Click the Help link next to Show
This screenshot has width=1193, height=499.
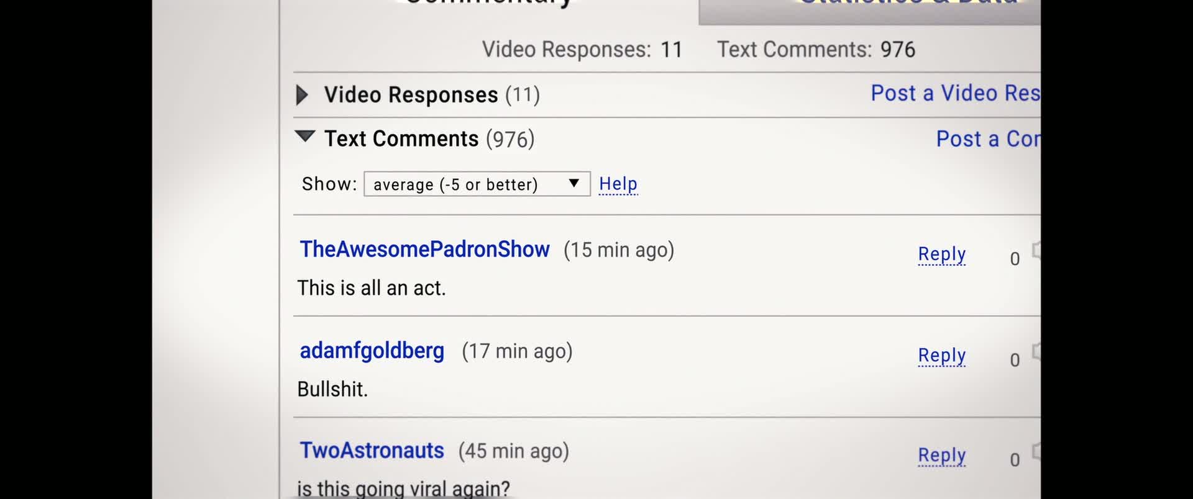(x=618, y=184)
